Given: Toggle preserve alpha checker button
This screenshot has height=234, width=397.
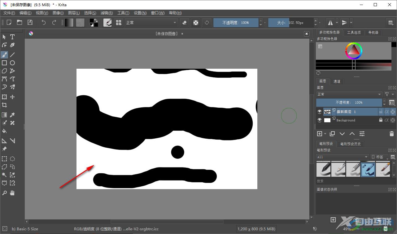Looking at the screenshot, I should click(x=195, y=23).
